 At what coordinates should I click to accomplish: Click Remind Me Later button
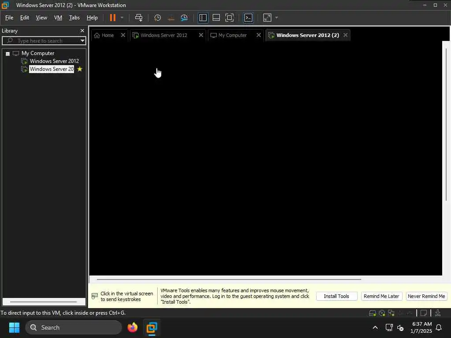coord(381,296)
